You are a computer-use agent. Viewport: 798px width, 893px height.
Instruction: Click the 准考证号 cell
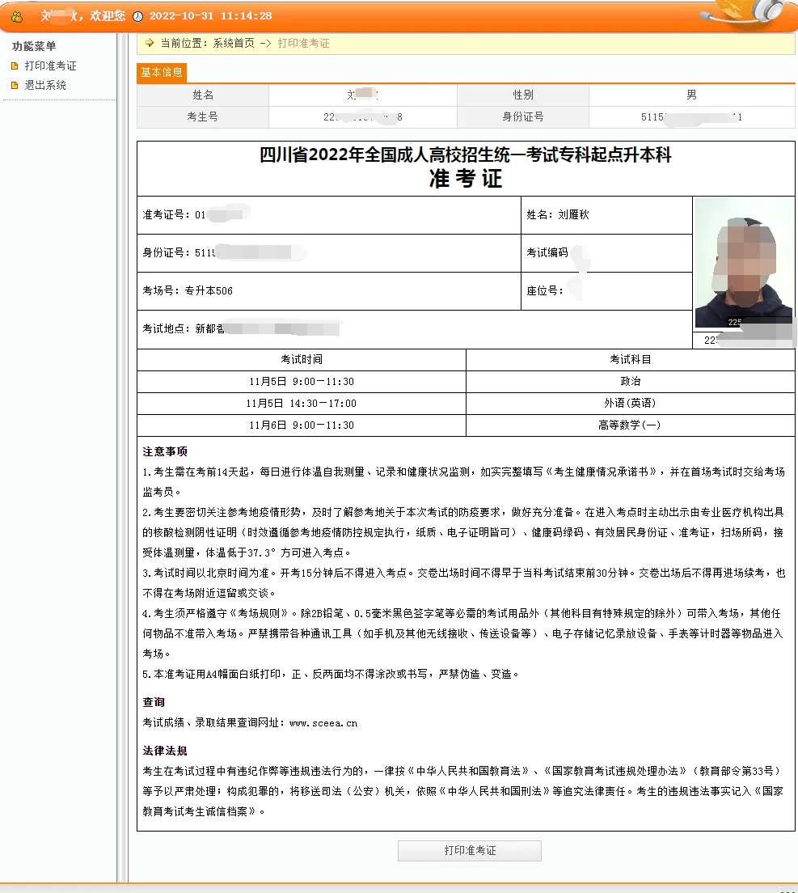[329, 215]
